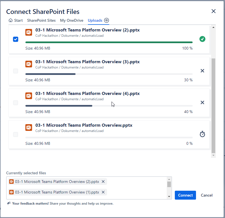Cancel upload of Overview (3).pptx

click(202, 71)
